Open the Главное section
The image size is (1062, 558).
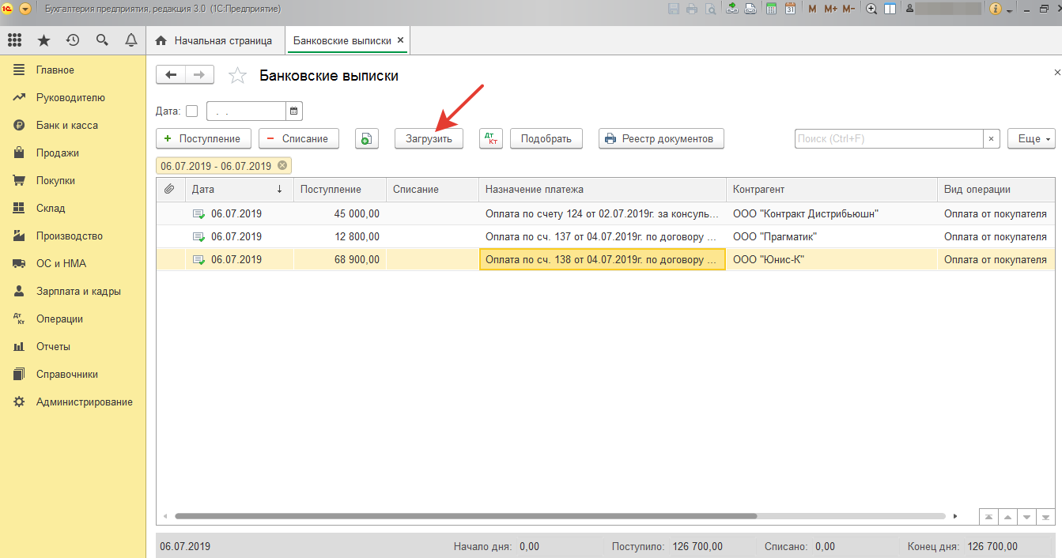click(73, 70)
